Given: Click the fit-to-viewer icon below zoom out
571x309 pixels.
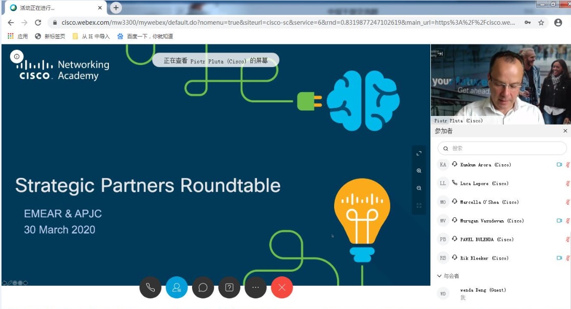Looking at the screenshot, I should point(419,206).
